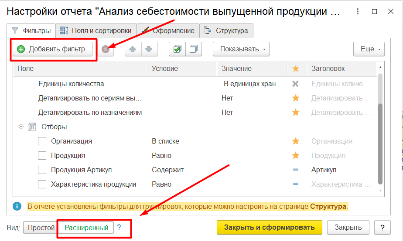Open the Еще menu dropdown

pos(369,49)
